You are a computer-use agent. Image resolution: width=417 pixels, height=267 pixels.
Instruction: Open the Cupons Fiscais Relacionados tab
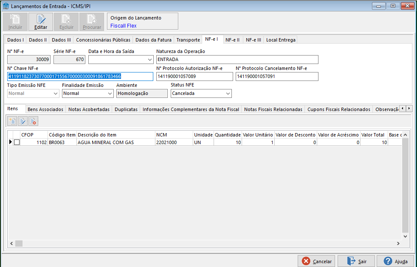(339, 109)
